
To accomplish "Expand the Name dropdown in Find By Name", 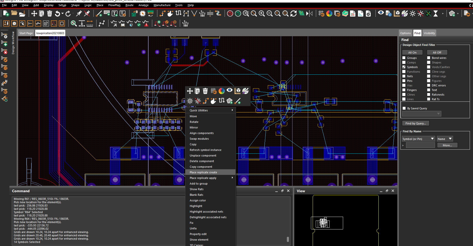I will click(x=445, y=139).
